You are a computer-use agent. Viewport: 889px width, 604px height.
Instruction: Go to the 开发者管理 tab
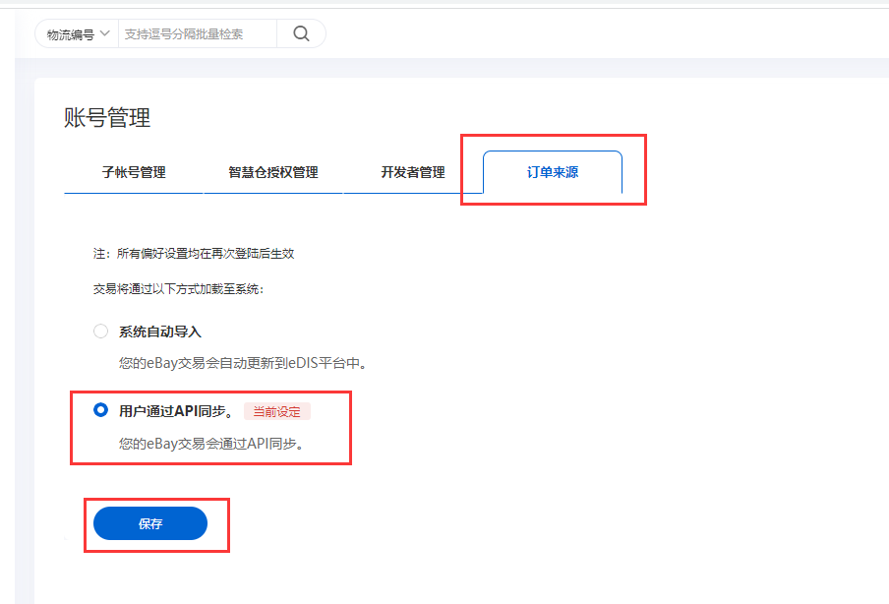pyautogui.click(x=413, y=172)
